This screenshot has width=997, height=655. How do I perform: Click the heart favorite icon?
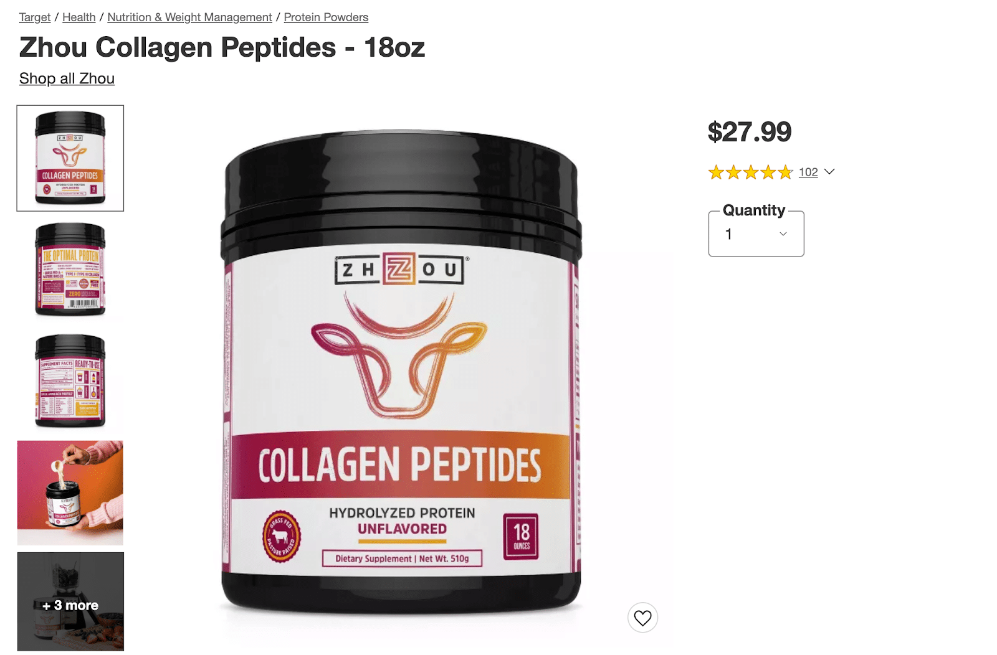642,618
